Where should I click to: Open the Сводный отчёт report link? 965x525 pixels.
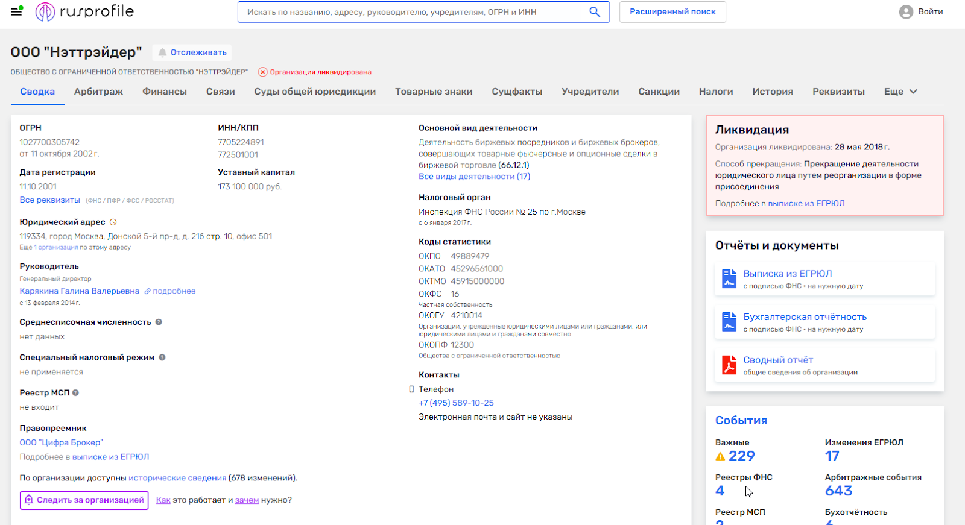[778, 360]
